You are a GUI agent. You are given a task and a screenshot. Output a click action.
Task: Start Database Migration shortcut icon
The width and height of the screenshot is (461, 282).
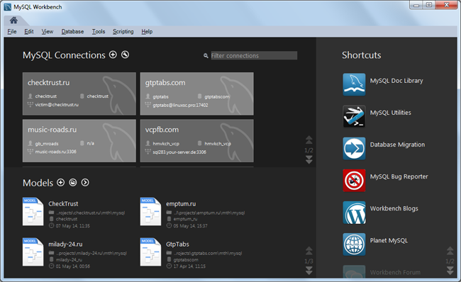tap(354, 148)
